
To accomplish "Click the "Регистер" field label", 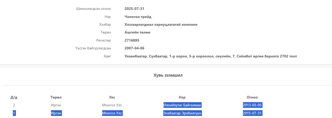I will pyautogui.click(x=103, y=40).
